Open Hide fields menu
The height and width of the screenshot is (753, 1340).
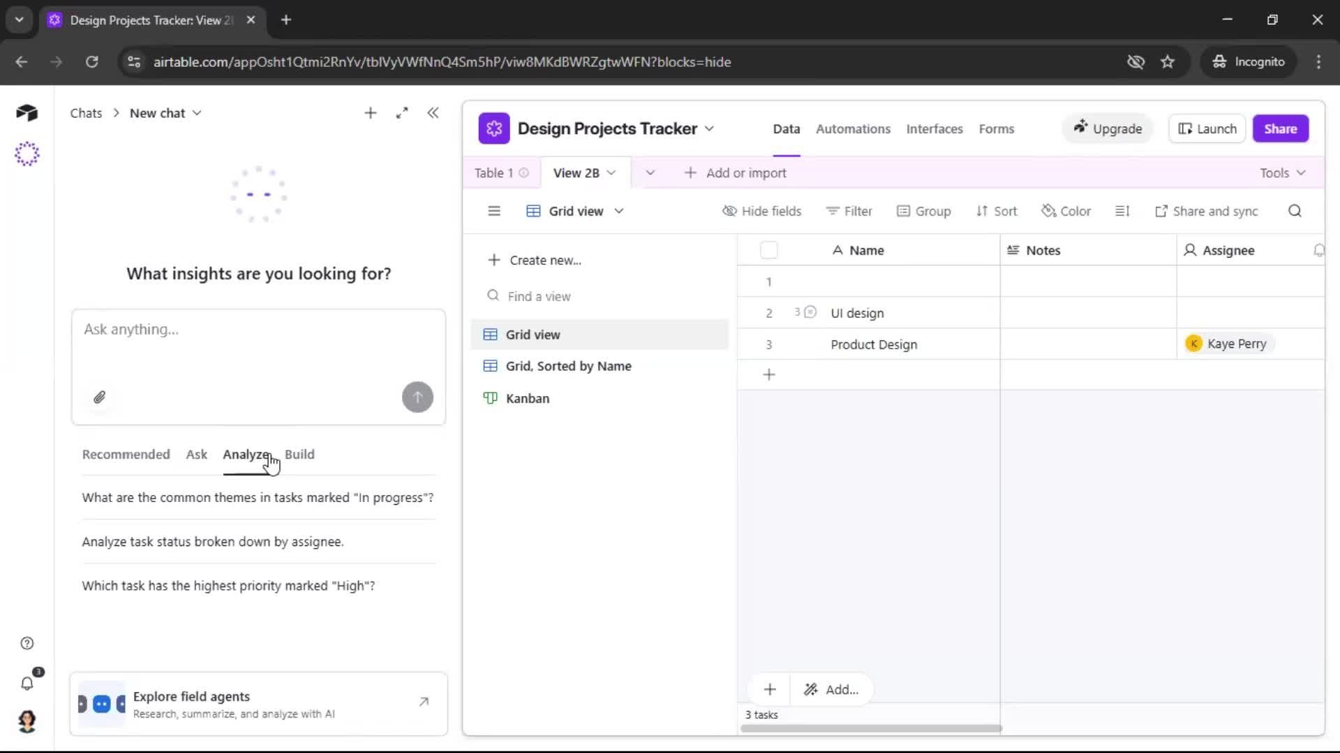[762, 211]
